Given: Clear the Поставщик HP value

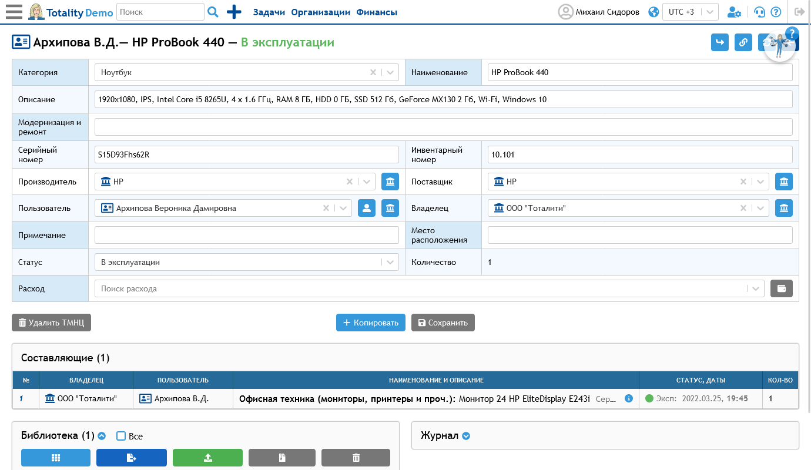Looking at the screenshot, I should (743, 182).
